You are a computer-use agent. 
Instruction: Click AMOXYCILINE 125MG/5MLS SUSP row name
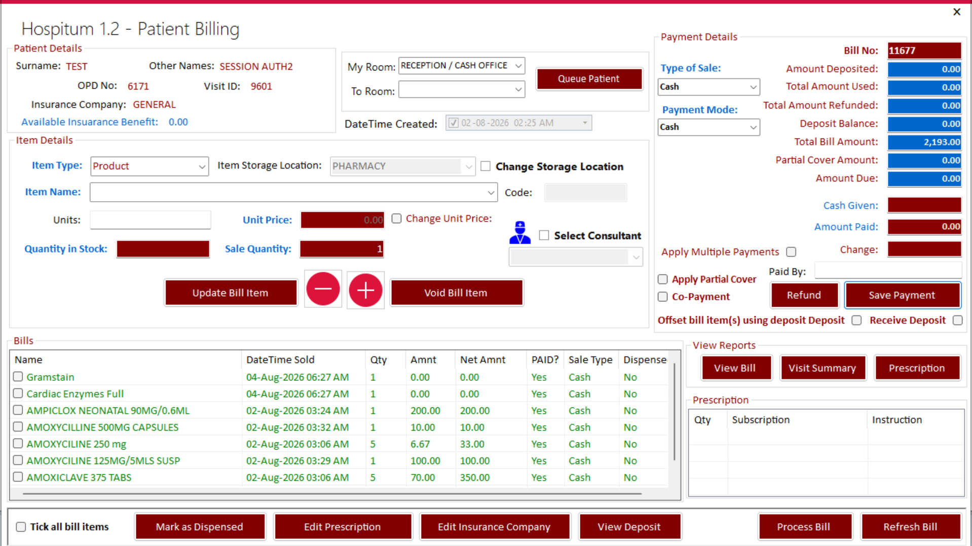coord(103,460)
